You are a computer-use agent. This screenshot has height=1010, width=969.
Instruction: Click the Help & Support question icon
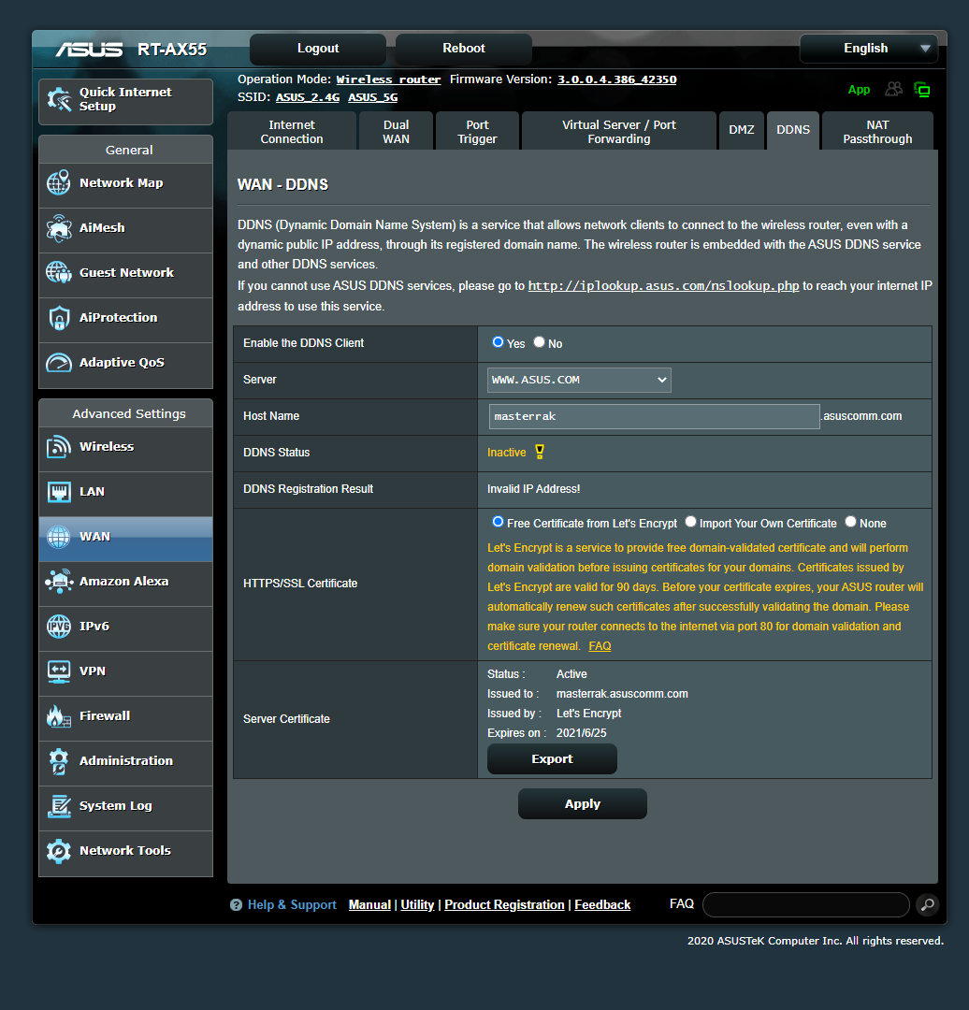[x=236, y=905]
